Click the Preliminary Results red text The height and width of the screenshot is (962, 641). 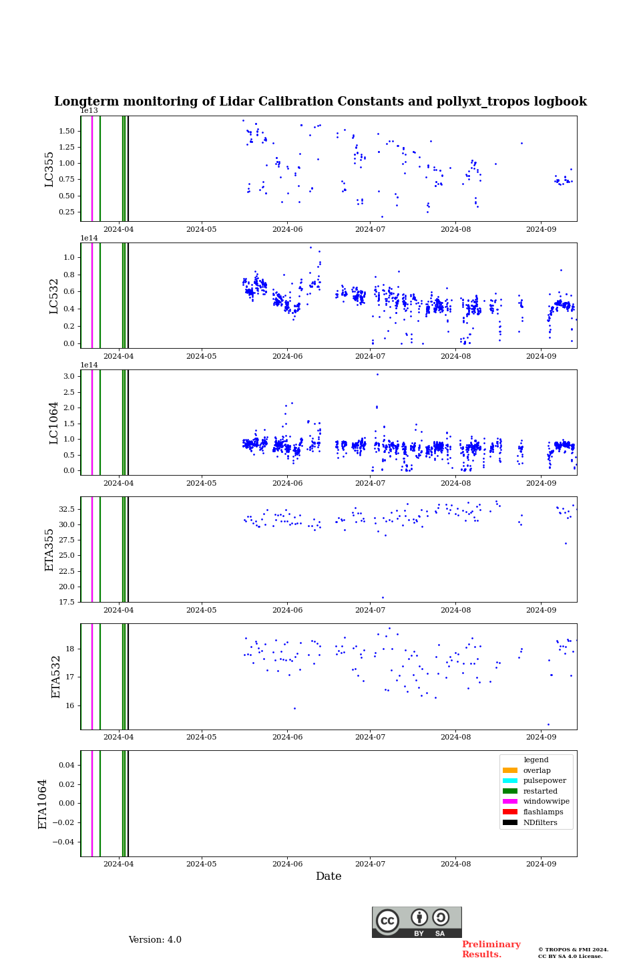click(491, 949)
